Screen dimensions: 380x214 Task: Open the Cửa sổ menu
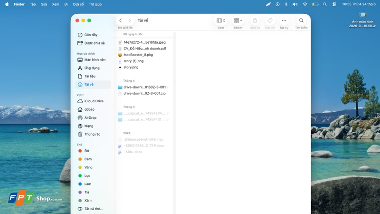tap(78, 4)
